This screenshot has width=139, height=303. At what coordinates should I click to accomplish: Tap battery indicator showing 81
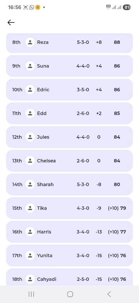pos(127,7)
